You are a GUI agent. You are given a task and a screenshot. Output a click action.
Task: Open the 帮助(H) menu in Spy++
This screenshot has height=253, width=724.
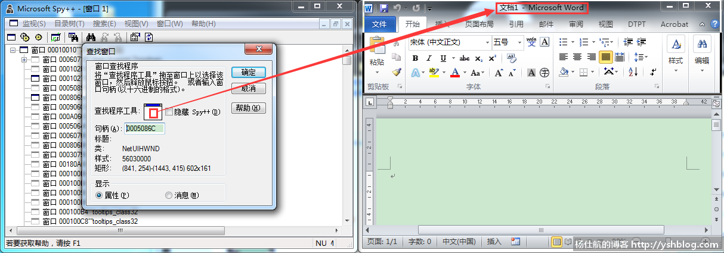204,24
